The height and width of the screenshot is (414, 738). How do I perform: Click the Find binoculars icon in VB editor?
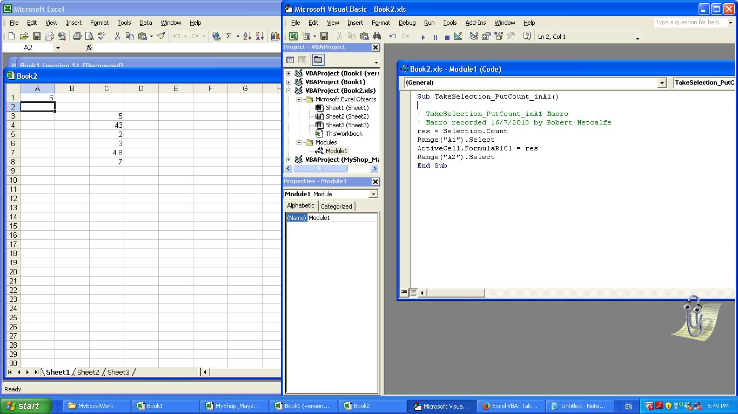[x=377, y=36]
